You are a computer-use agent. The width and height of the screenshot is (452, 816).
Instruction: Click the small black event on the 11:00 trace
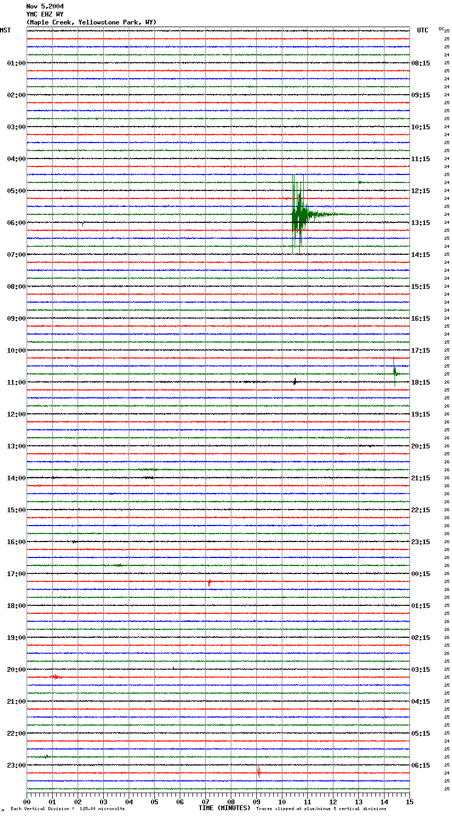pos(295,381)
